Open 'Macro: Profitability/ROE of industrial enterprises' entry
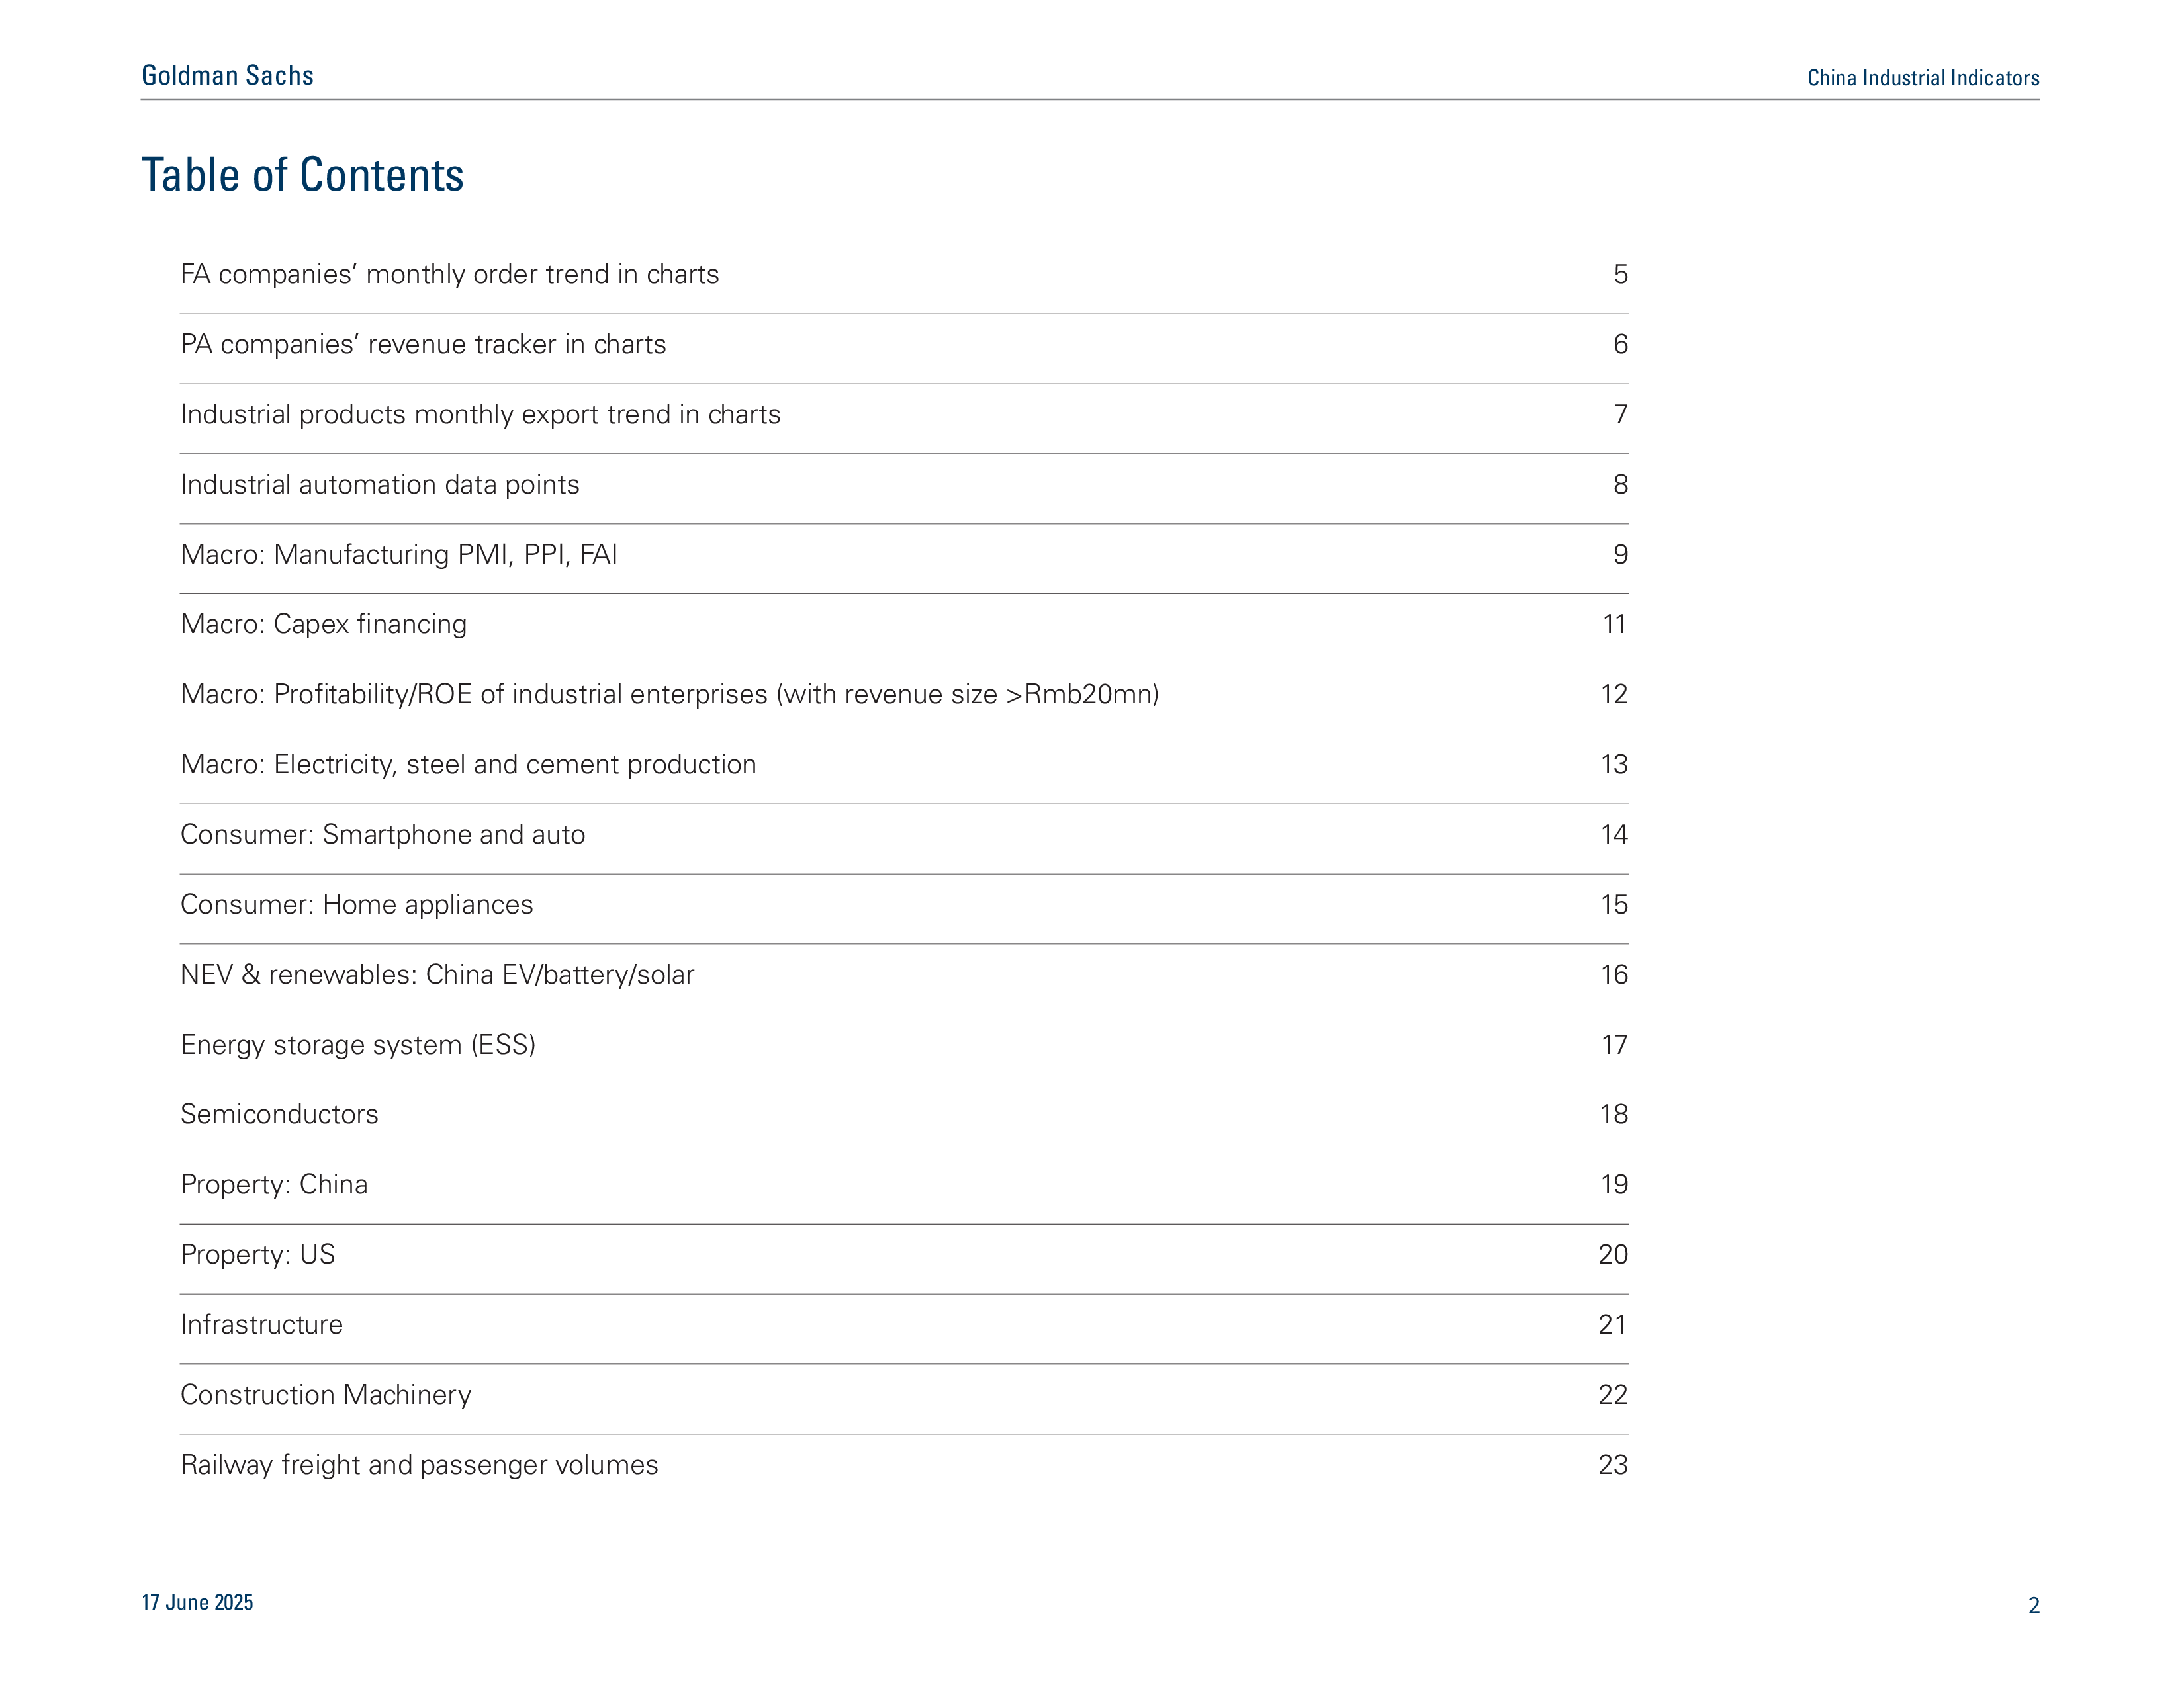The image size is (2184, 1687). [669, 693]
